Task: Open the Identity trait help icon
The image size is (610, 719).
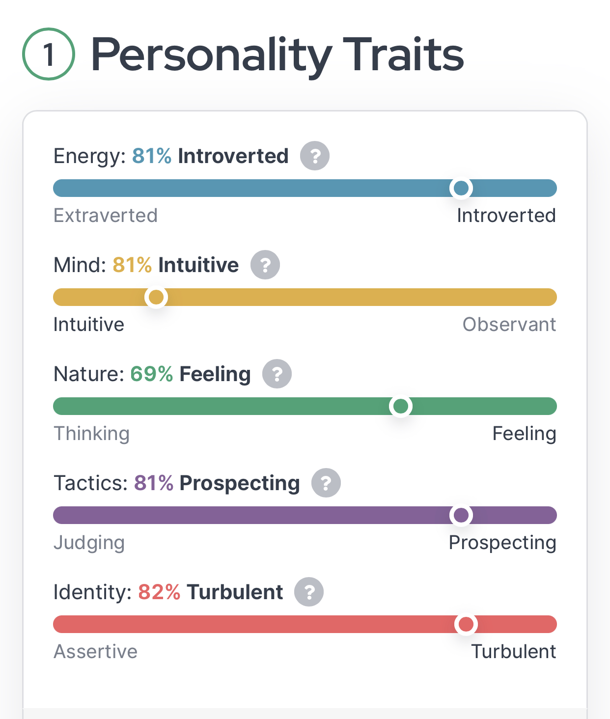Action: (309, 592)
